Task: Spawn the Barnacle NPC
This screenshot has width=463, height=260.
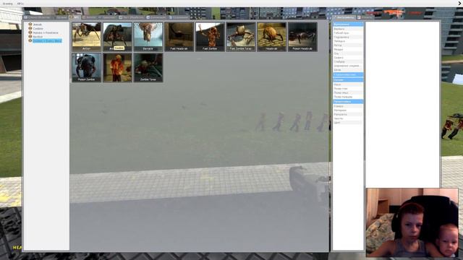Action: [x=148, y=37]
